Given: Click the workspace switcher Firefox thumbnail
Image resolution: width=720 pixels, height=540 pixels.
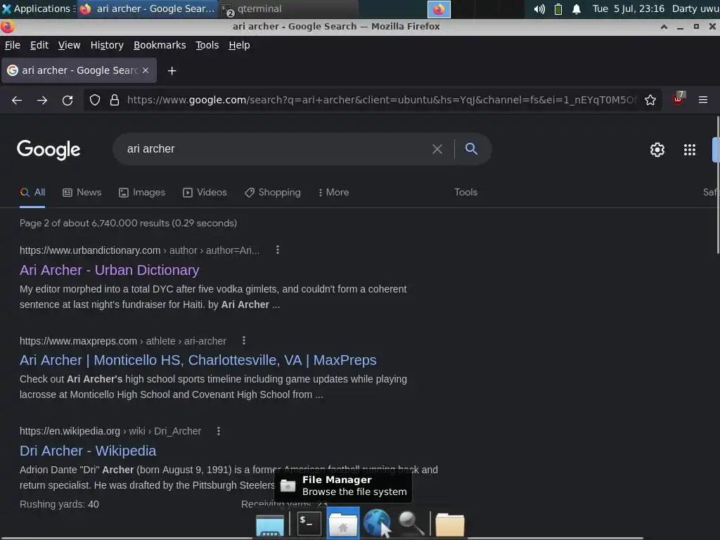Looking at the screenshot, I should click(x=439, y=9).
